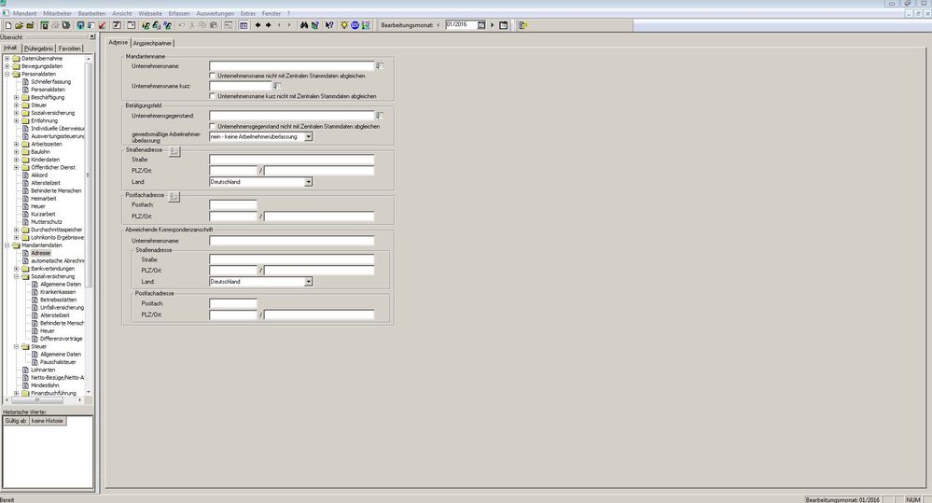Select Krankenkassen in the navigation tree
Image resolution: width=932 pixels, height=503 pixels.
57,291
